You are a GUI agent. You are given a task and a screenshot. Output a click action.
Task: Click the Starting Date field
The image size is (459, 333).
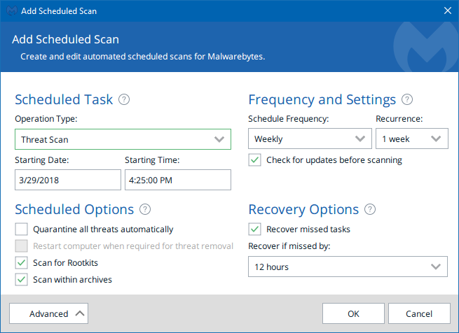pos(67,180)
